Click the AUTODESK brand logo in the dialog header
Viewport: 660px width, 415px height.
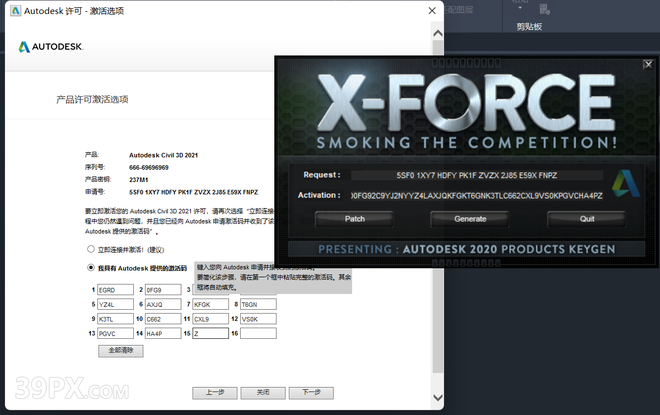pos(51,47)
